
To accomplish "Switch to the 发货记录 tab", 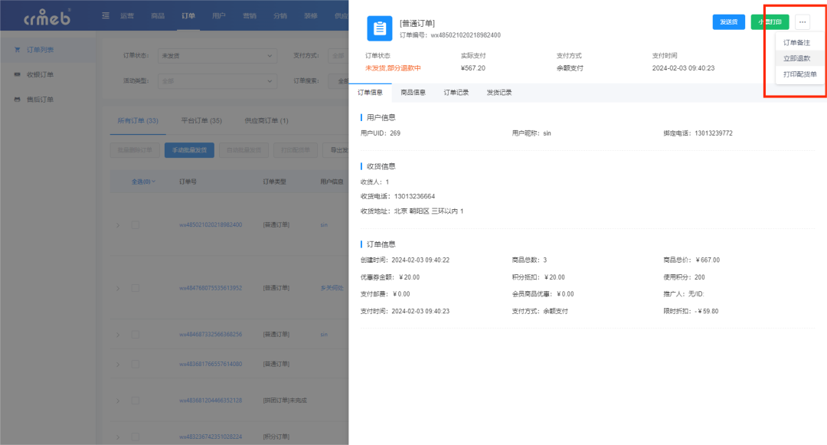I will click(x=499, y=92).
